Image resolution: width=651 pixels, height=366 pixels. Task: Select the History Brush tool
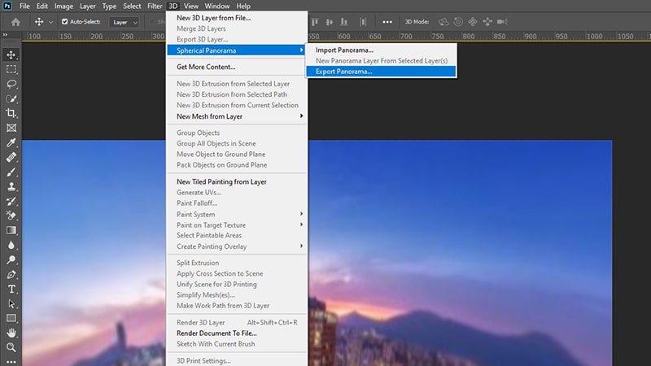click(11, 201)
